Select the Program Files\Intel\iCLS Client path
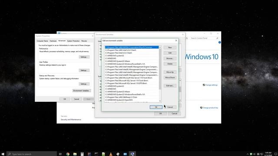Viewport: 278px width, 156px height. coord(132,53)
